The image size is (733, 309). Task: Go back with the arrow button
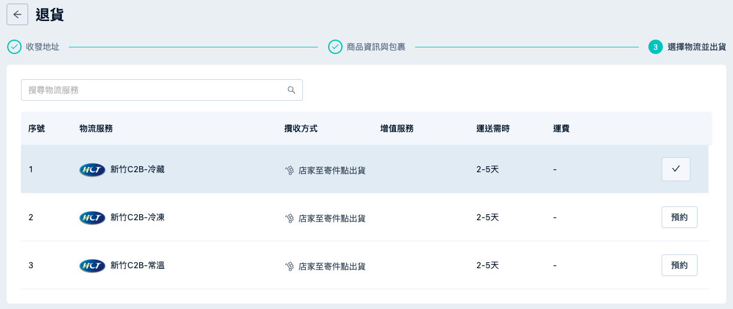point(17,14)
